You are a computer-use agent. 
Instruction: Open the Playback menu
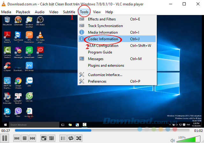(x=23, y=12)
